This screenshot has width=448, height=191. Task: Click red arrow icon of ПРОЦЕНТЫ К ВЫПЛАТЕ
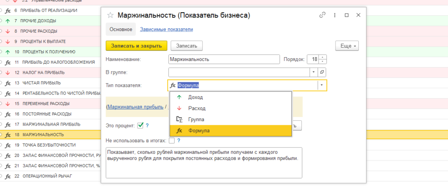pyautogui.click(x=8, y=41)
